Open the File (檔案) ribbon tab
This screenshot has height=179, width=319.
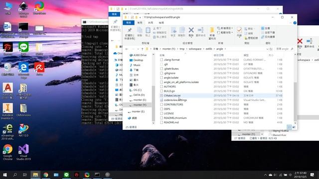click(x=129, y=22)
